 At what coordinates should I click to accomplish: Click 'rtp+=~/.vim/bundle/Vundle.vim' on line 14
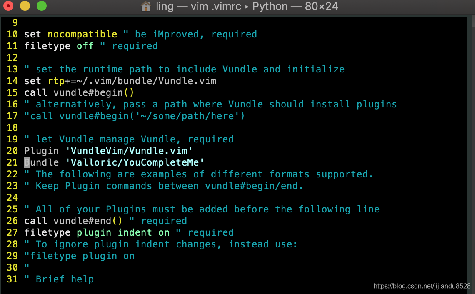(x=132, y=81)
